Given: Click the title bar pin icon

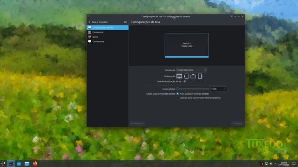Looking at the screenshot, I should pyautogui.click(x=231, y=17).
